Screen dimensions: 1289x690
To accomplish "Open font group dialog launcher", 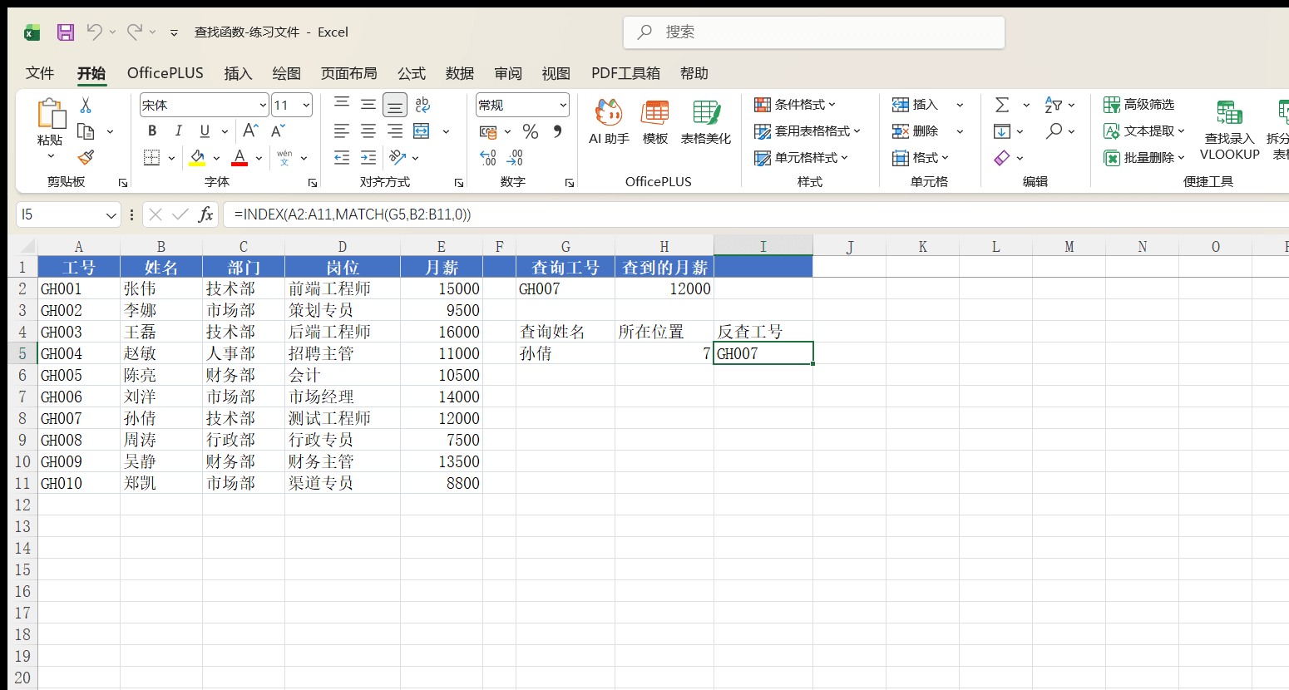I will pos(313,182).
